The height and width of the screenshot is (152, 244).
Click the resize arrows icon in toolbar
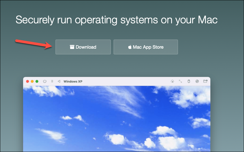coord(180,81)
